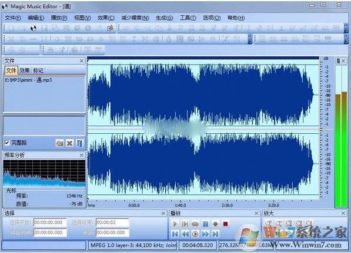Close the 选择 panel
The width and height of the screenshot is (351, 253).
click(163, 214)
